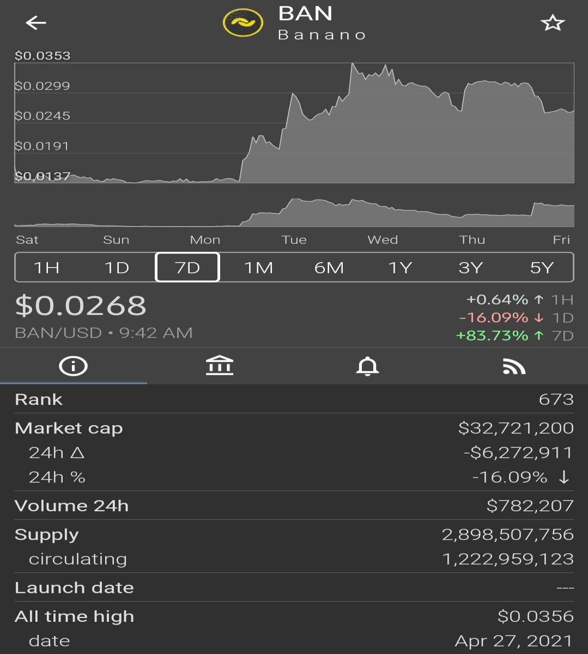Tap the volume chart below price graph
This screenshot has width=588, height=654.
point(294,213)
